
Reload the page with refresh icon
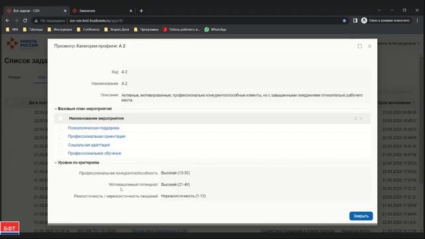pyautogui.click(x=25, y=21)
